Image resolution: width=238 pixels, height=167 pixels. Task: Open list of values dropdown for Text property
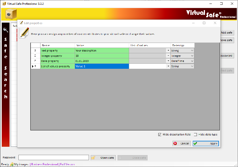click(168, 50)
